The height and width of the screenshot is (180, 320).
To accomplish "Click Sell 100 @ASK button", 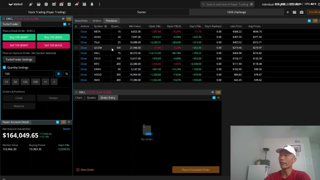I will (53, 45).
